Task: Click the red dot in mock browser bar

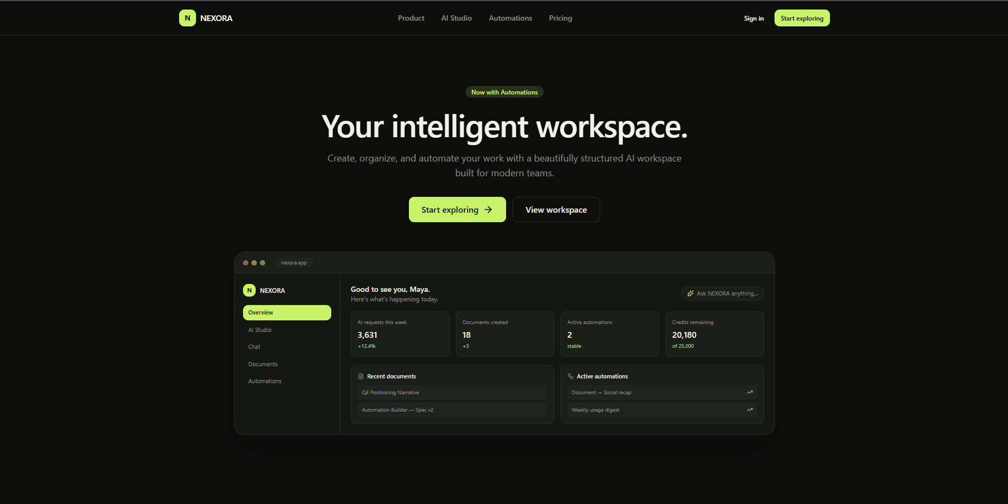Action: [x=246, y=263]
